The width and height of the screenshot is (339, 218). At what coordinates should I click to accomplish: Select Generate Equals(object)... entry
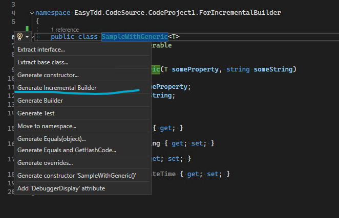click(x=82, y=139)
